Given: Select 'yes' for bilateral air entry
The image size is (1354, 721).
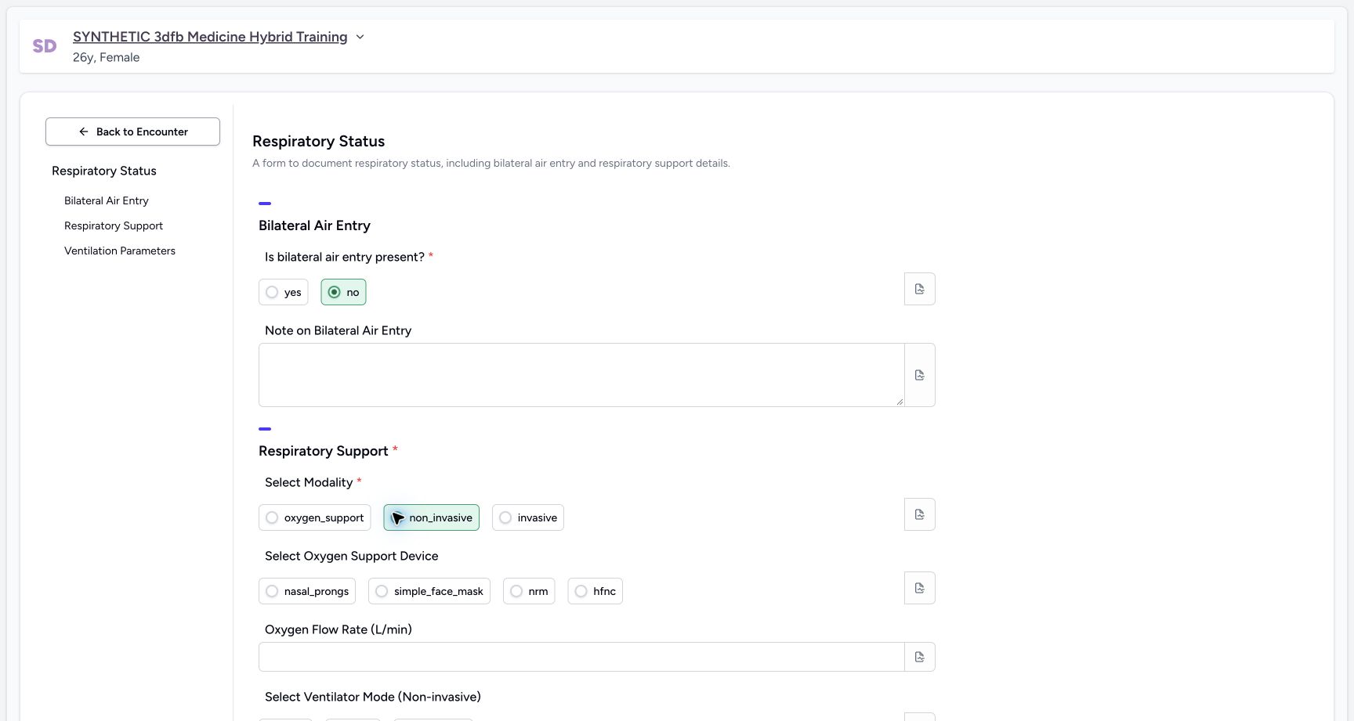Looking at the screenshot, I should pos(283,292).
